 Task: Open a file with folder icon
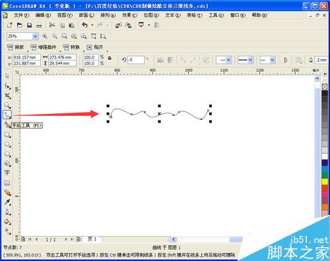pos(20,25)
